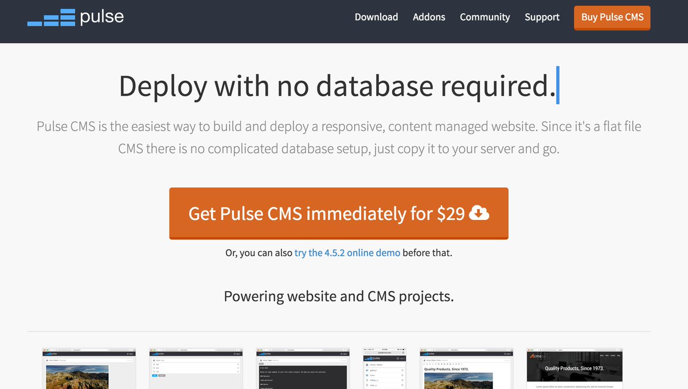Open the try the 4.5.2 online demo link

click(x=347, y=253)
